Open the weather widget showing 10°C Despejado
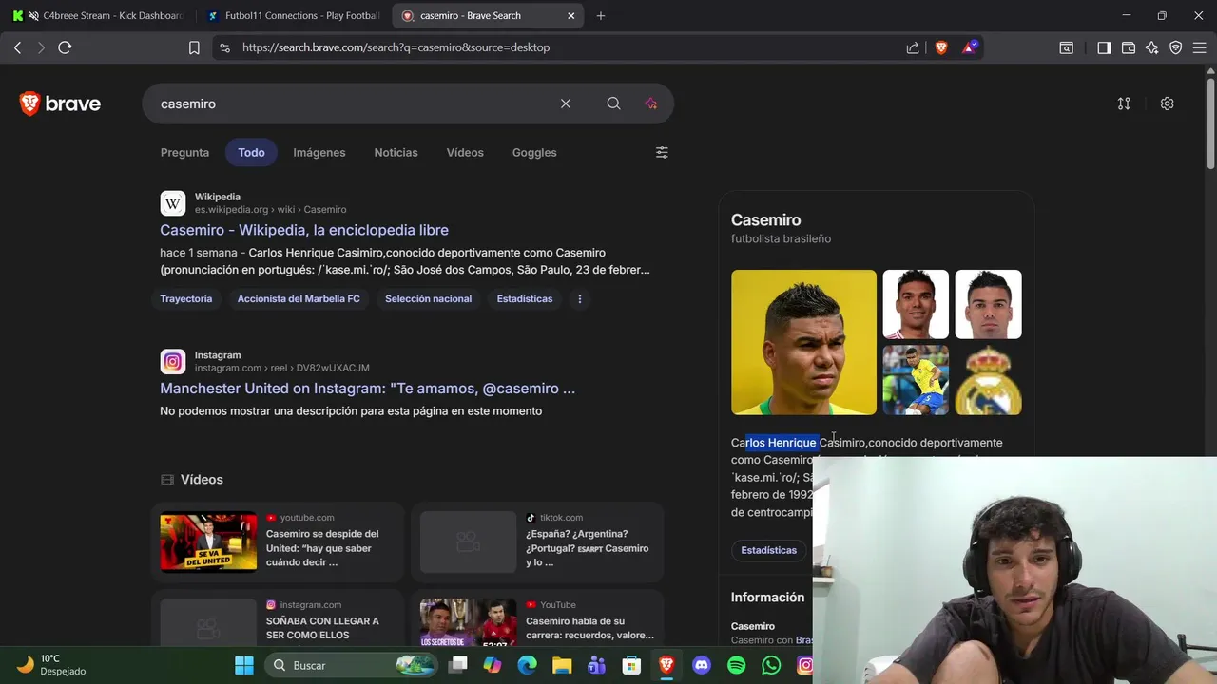 click(52, 665)
